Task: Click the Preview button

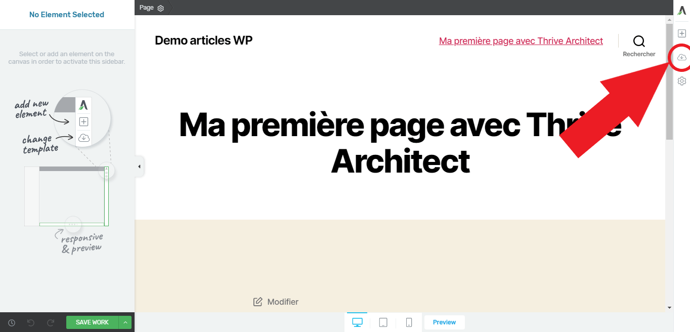Action: 444,322
